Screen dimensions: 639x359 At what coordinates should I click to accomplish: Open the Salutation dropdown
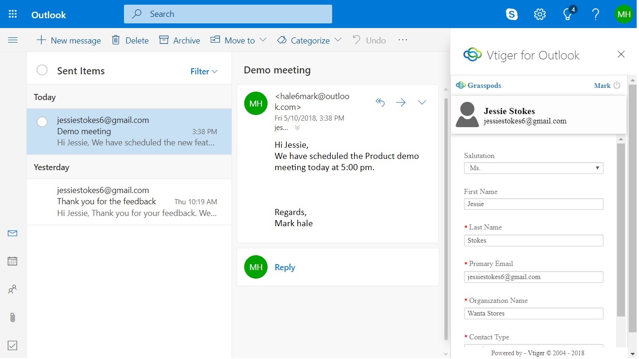click(x=533, y=168)
